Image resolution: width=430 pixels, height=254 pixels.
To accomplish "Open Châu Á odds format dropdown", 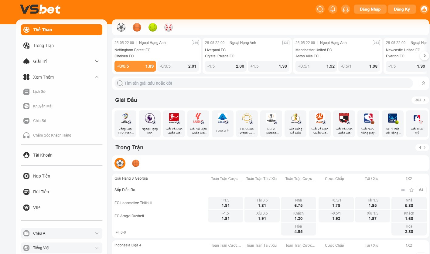I will 62,233.
